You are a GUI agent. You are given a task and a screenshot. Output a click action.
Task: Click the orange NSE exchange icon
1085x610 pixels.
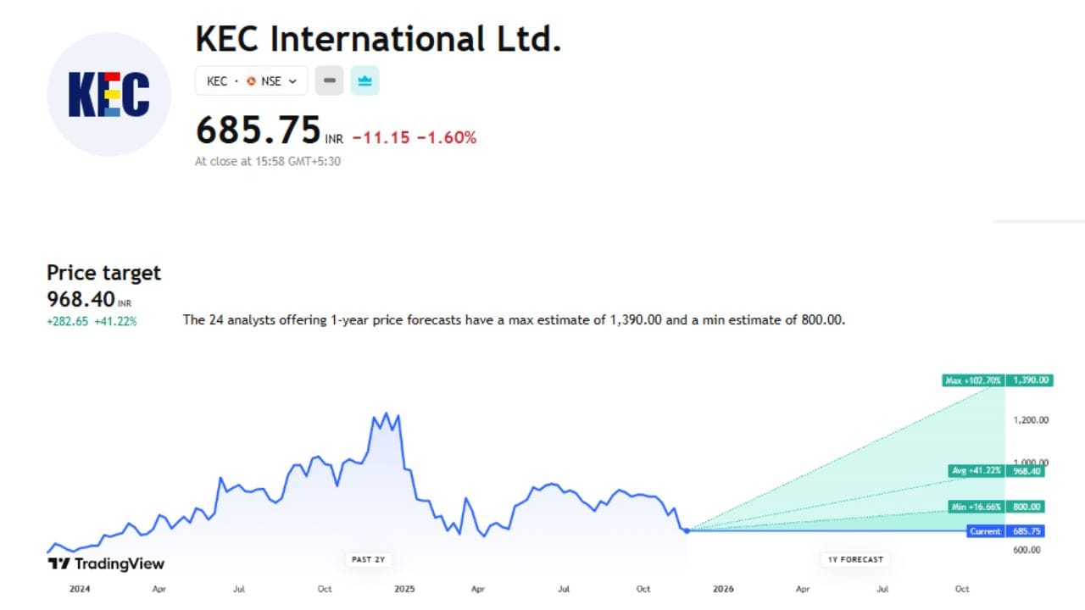click(251, 80)
